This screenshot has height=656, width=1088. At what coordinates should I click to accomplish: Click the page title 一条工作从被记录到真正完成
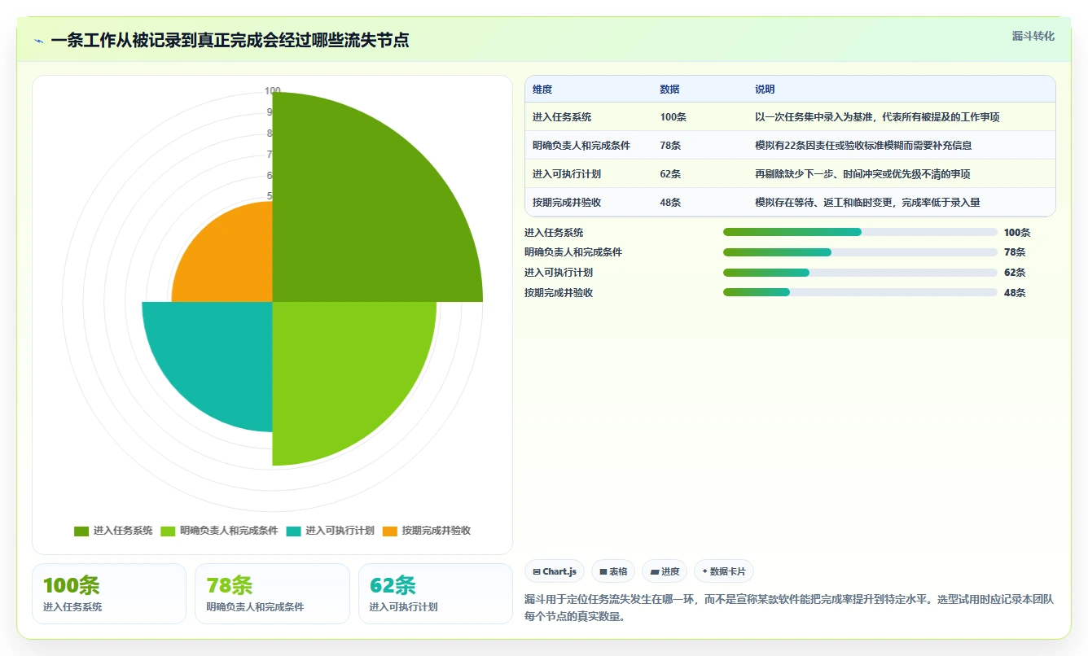[230, 40]
